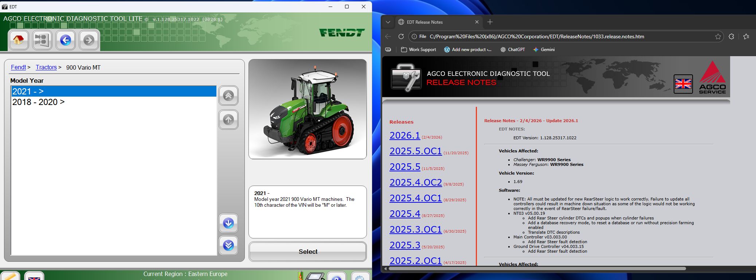Click the toolbox icon in release notes header
The width and height of the screenshot is (756, 280).
406,77
